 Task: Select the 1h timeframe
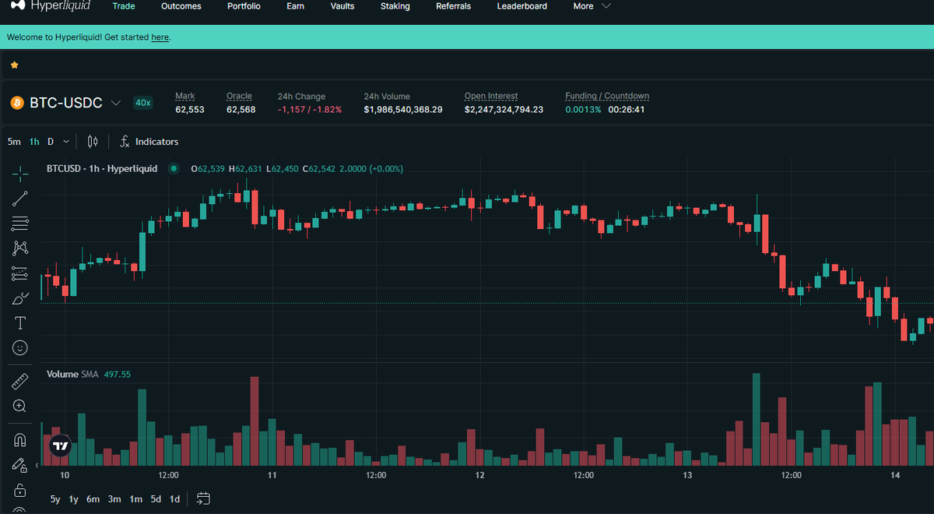coord(34,142)
